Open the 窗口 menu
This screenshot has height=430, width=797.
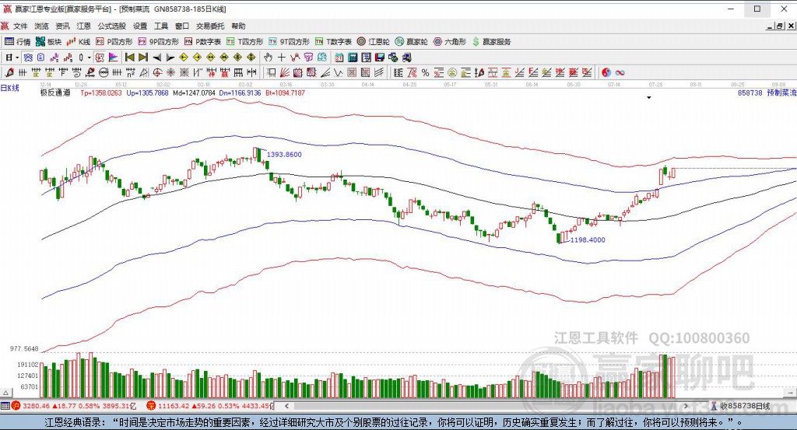coord(182,26)
